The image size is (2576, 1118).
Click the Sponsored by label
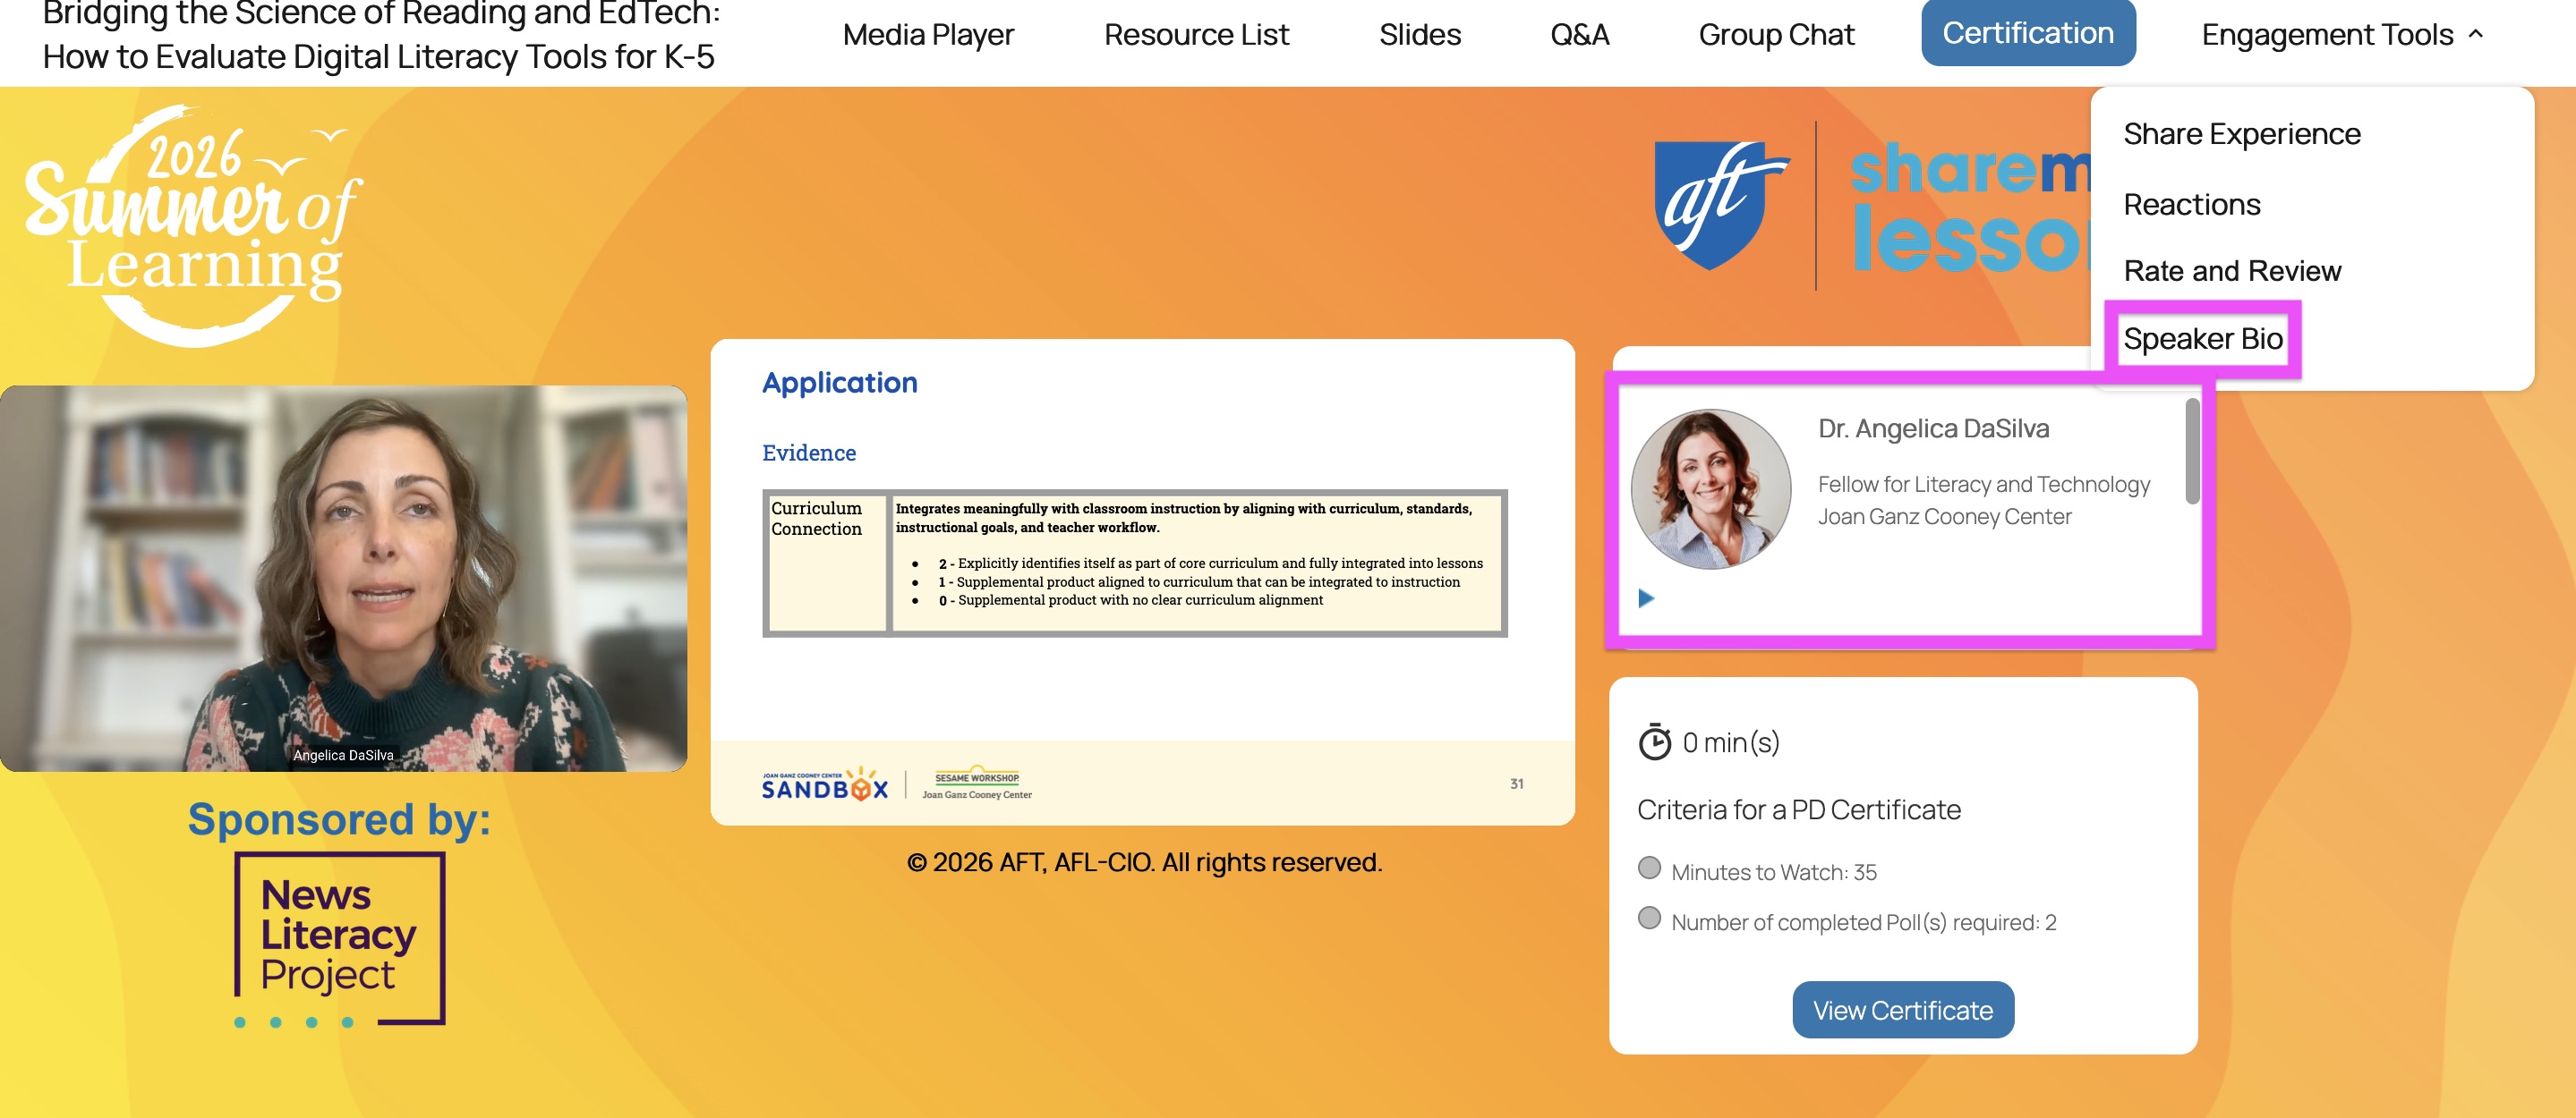[339, 819]
